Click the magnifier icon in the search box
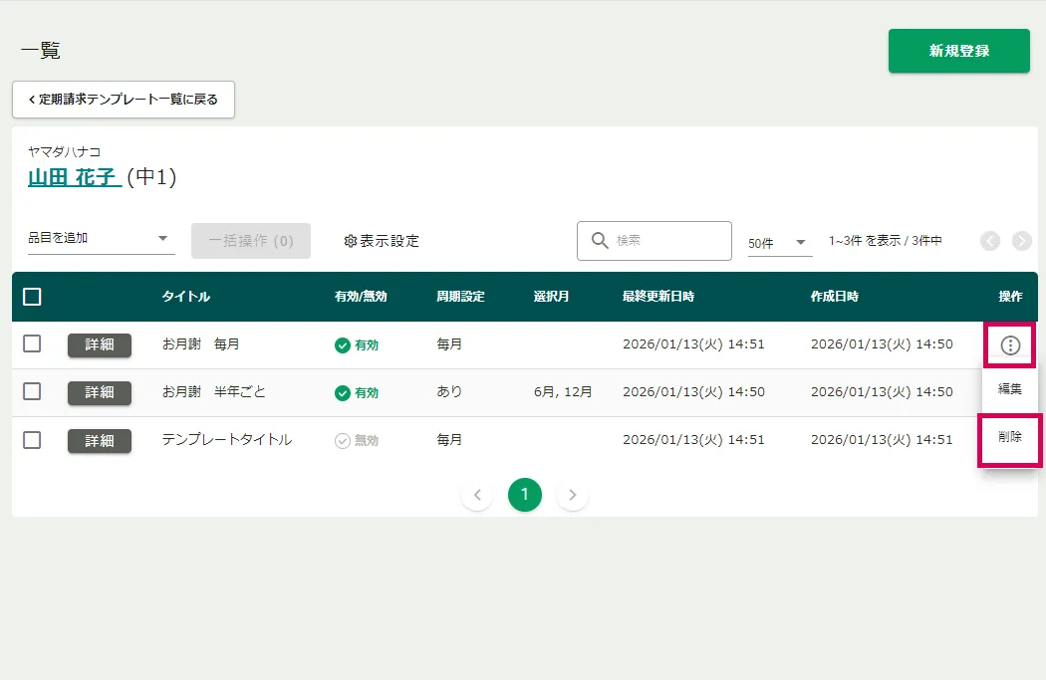This screenshot has height=680, width=1046. (x=600, y=241)
